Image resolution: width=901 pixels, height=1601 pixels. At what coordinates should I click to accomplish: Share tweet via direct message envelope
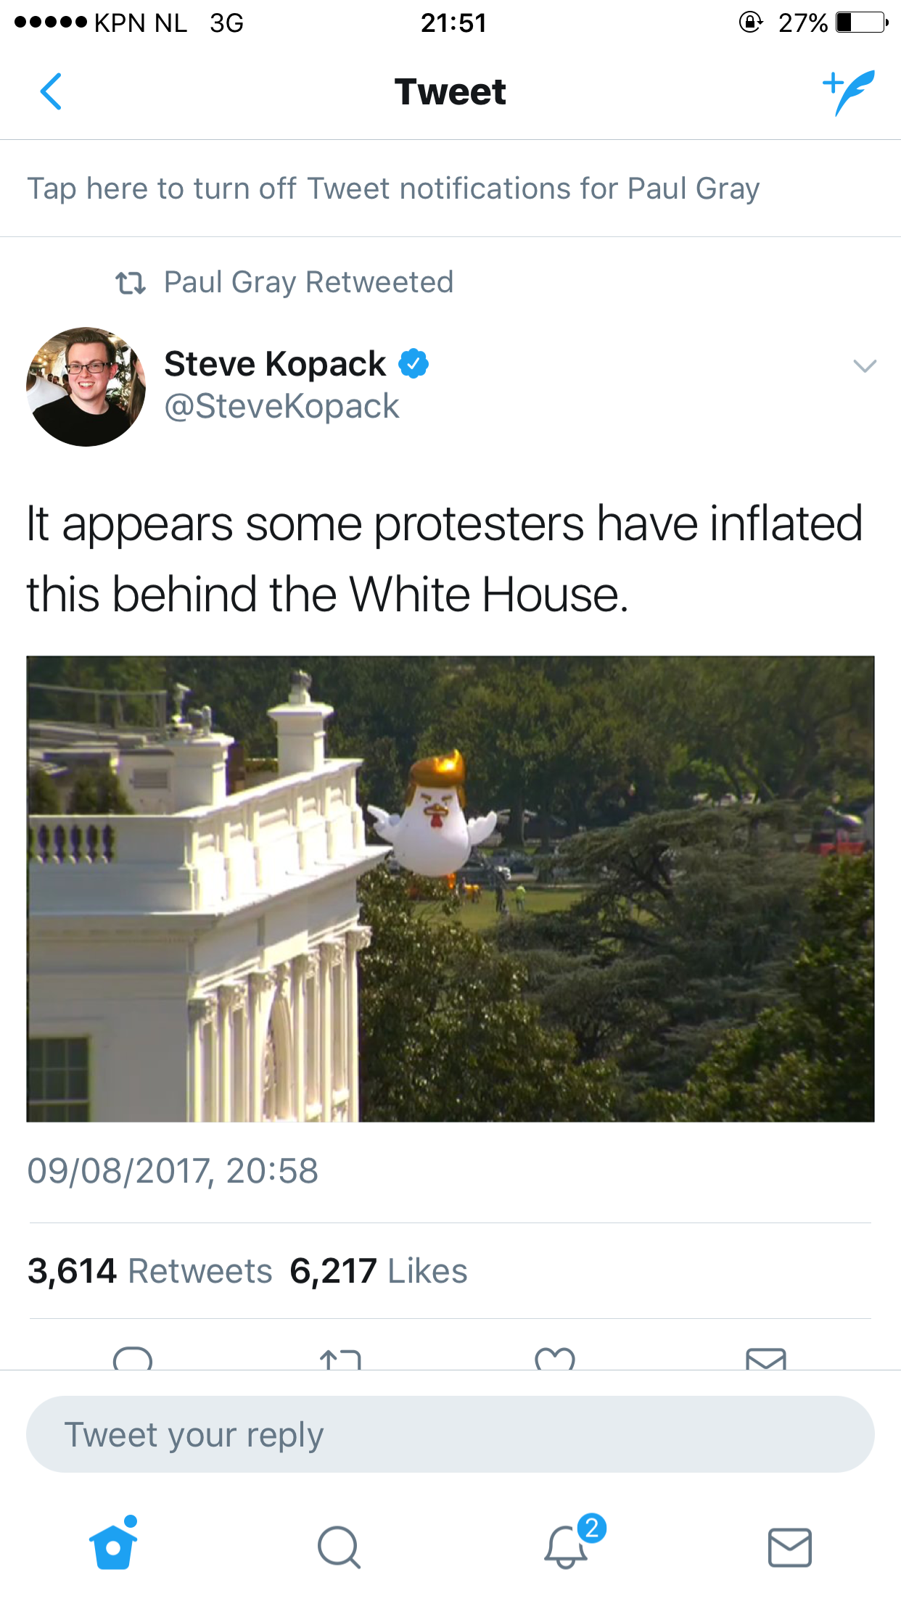[766, 1359]
